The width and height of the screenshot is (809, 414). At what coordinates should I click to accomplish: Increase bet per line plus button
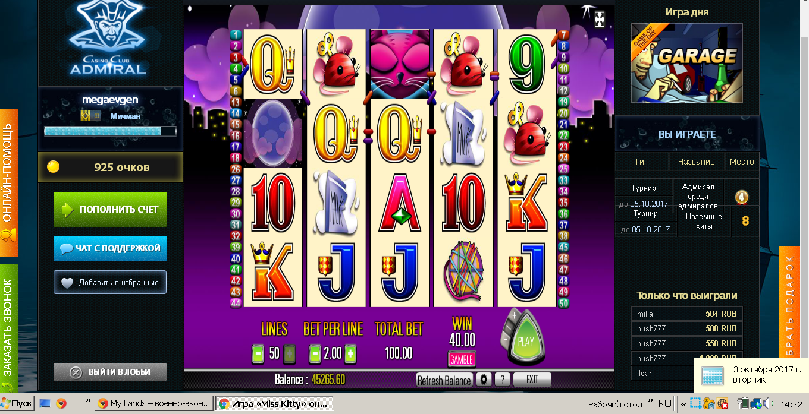pos(350,354)
